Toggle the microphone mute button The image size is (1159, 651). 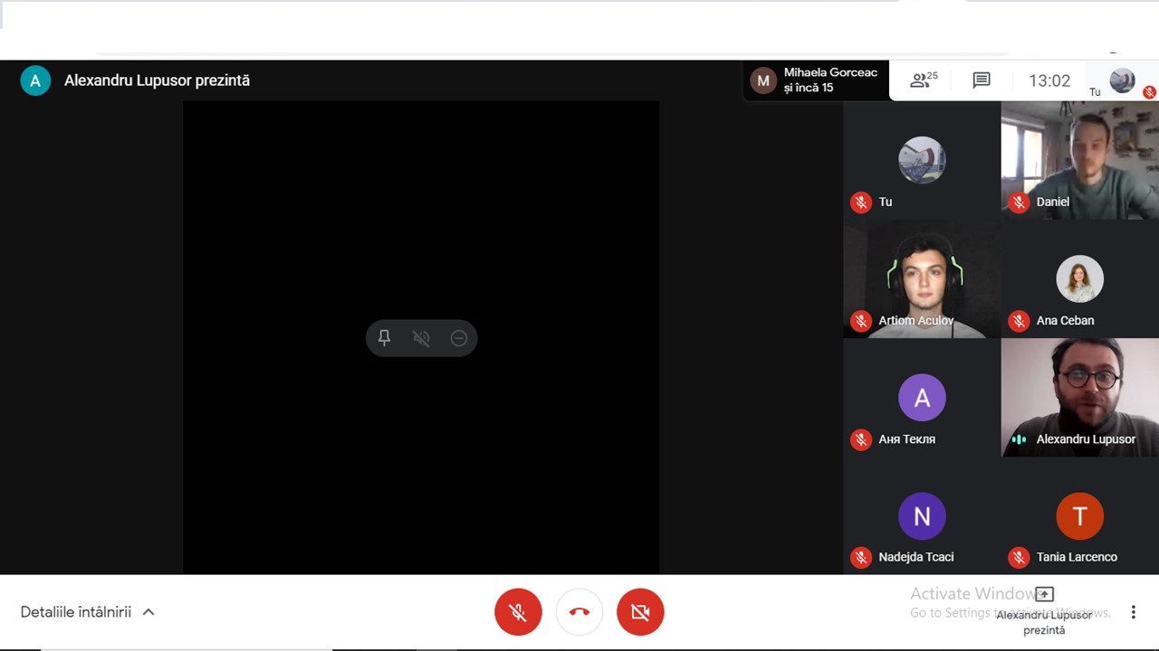(518, 612)
